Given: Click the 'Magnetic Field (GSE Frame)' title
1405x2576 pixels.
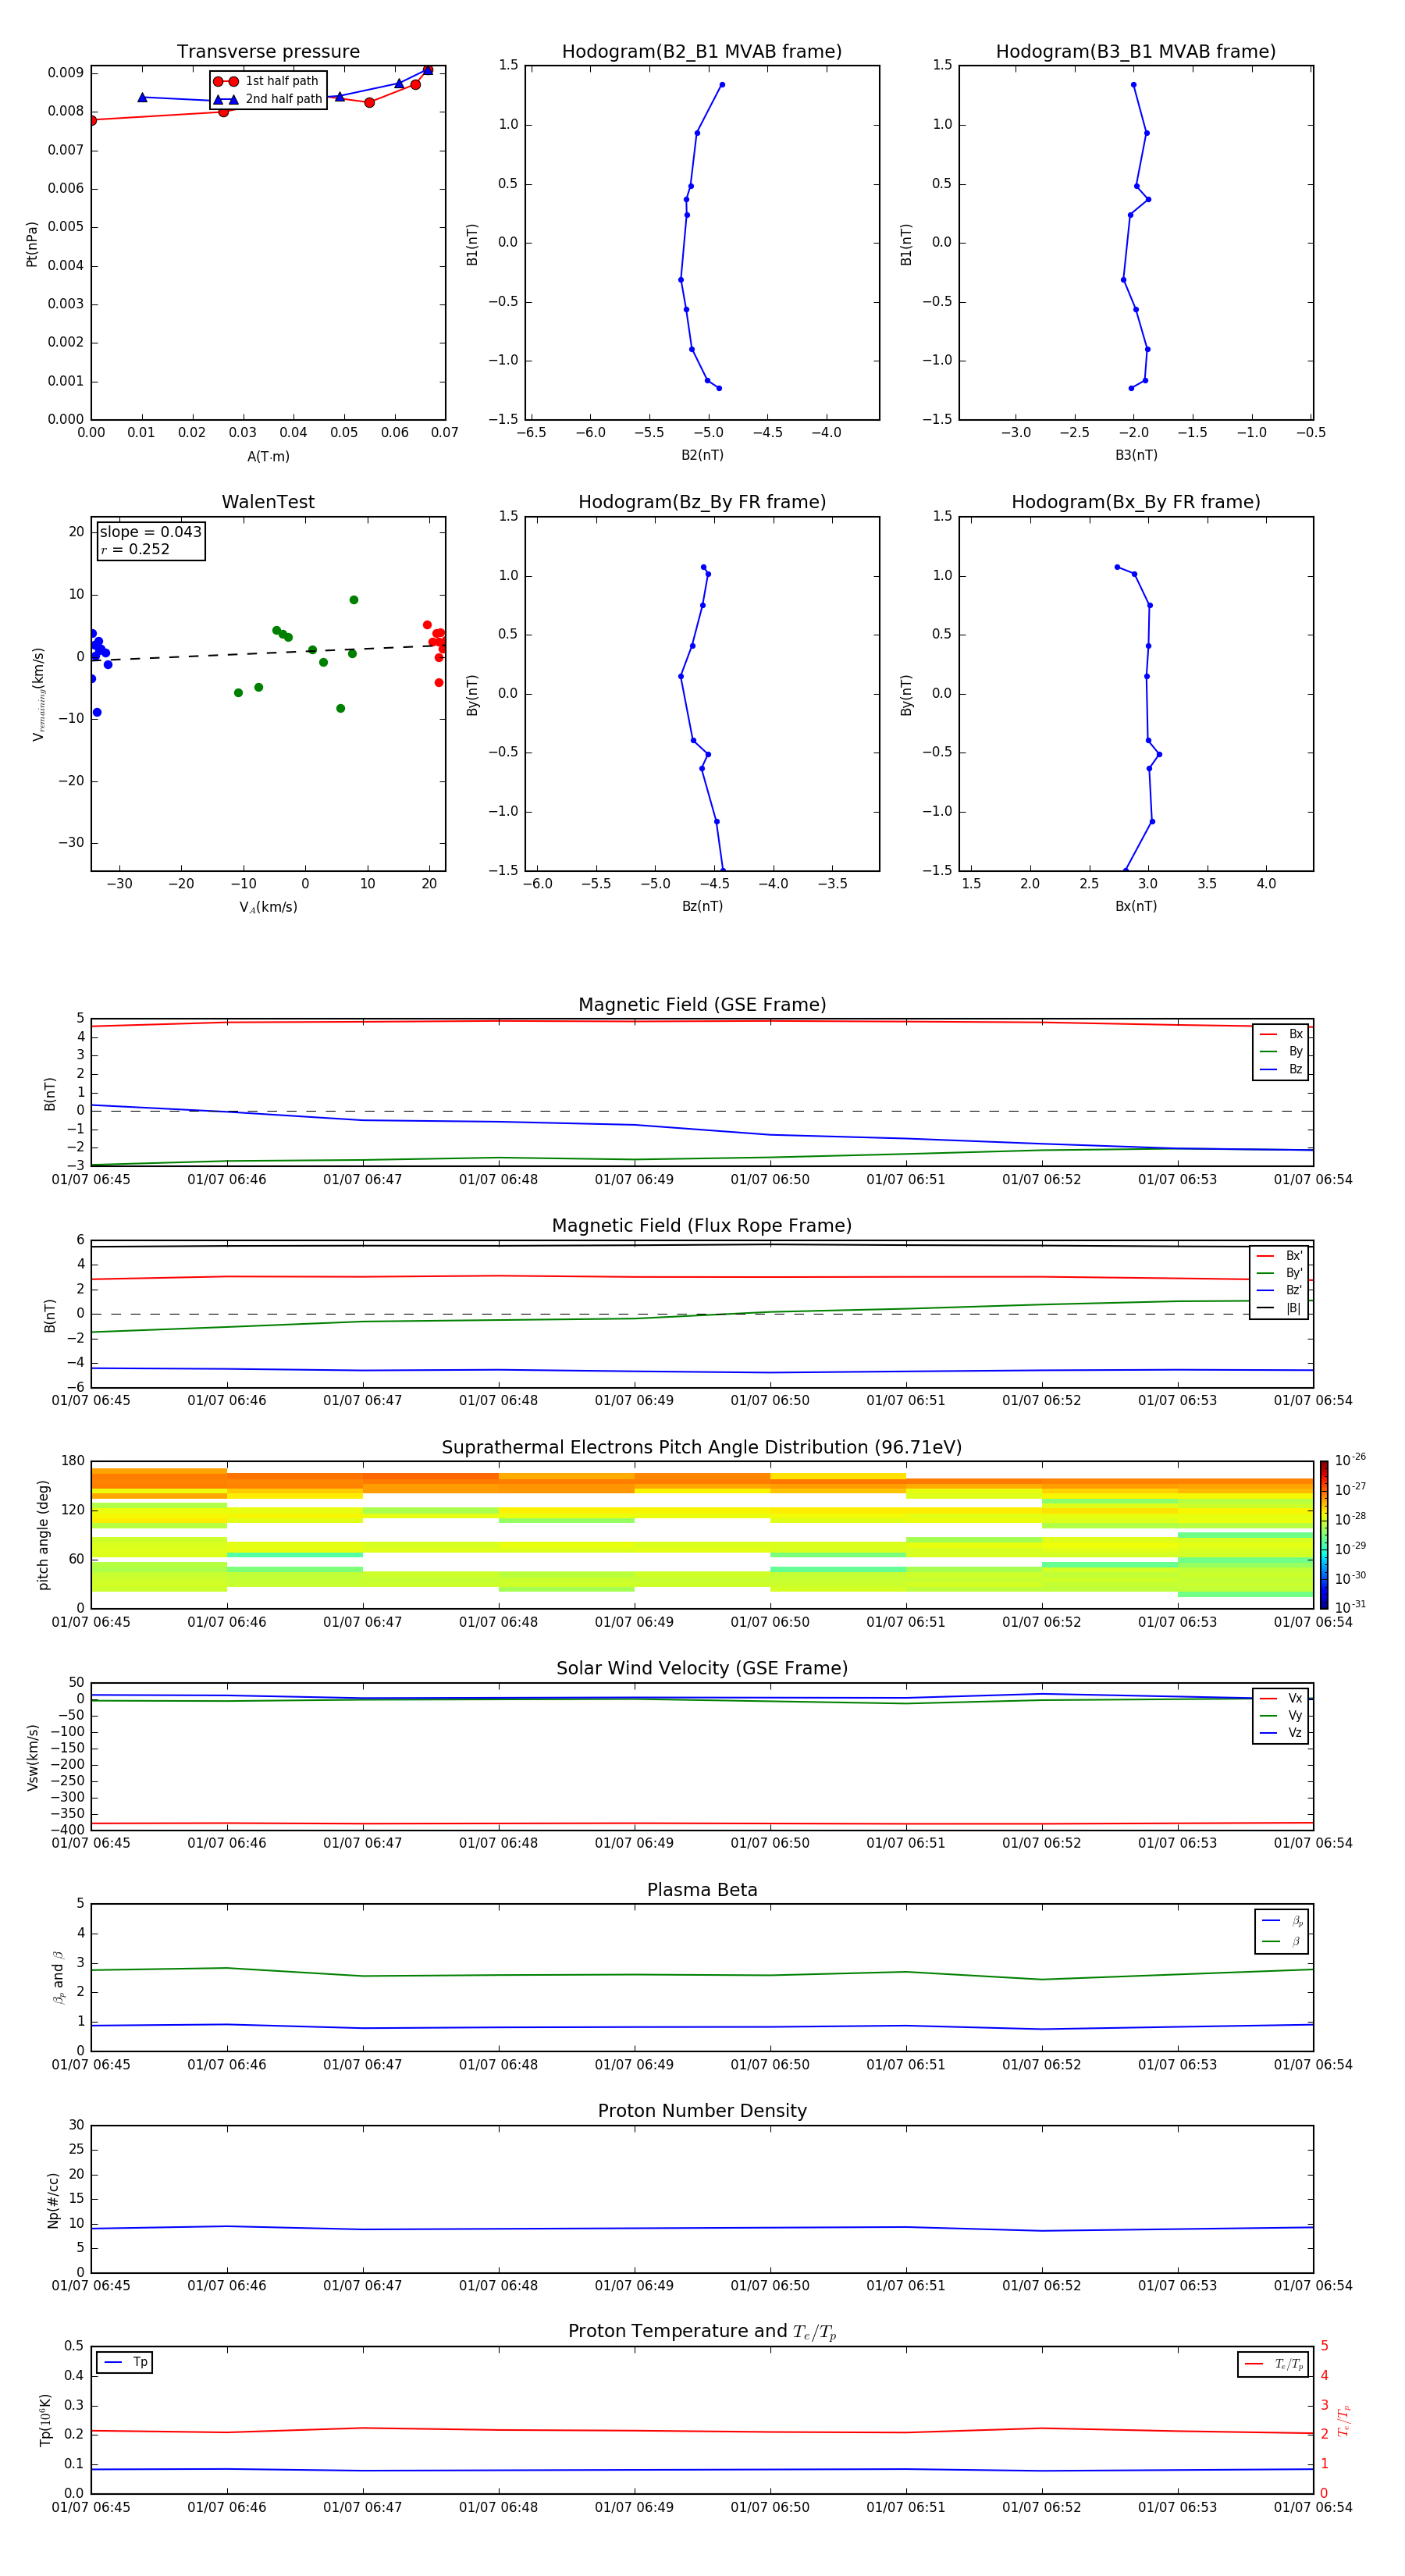Looking at the screenshot, I should click(x=702, y=1004).
